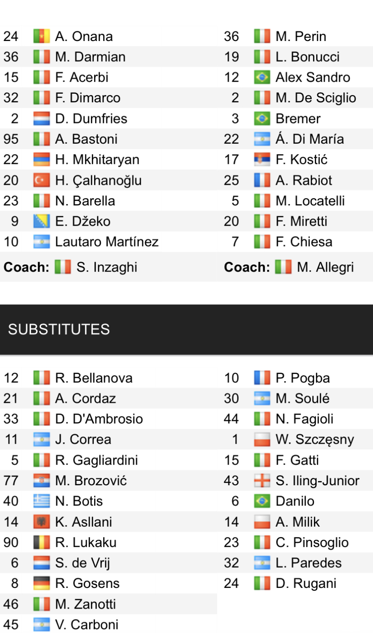This screenshot has width=373, height=633.
Task: Click the SUBSTITUTES section header
Action: pos(59,329)
